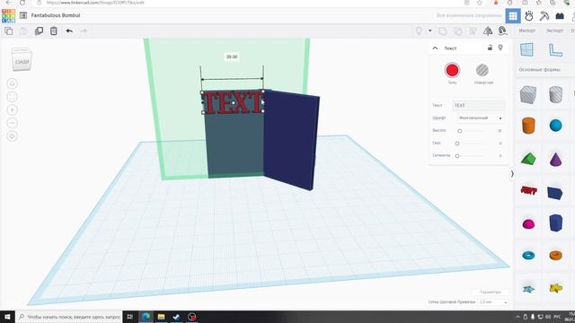Click the 20.00 dimension label
Screen dimensions: 575x323
[x=232, y=57]
